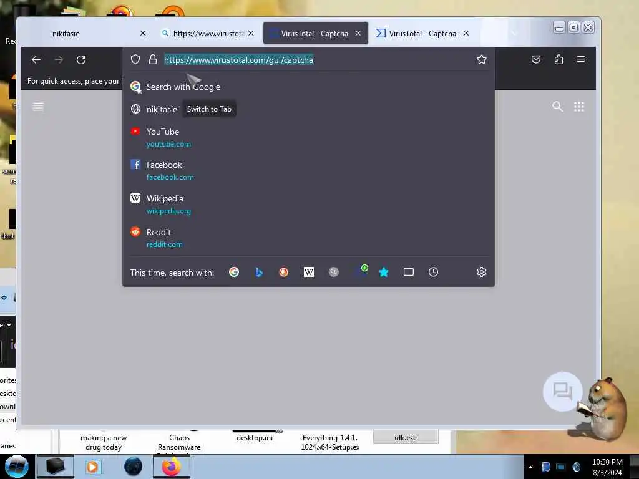Open Save to Pocket button

(536, 59)
